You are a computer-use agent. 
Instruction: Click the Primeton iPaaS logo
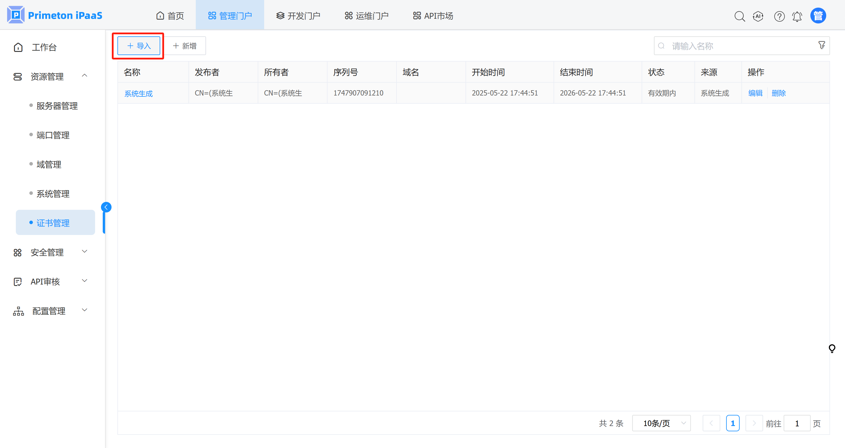pos(55,15)
